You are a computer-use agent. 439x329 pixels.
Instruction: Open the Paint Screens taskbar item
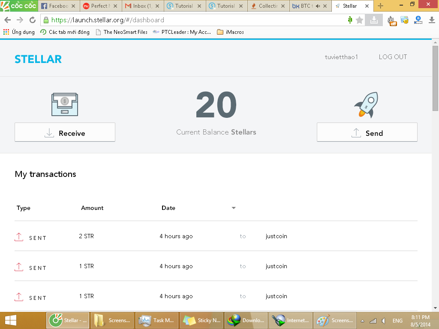335,320
